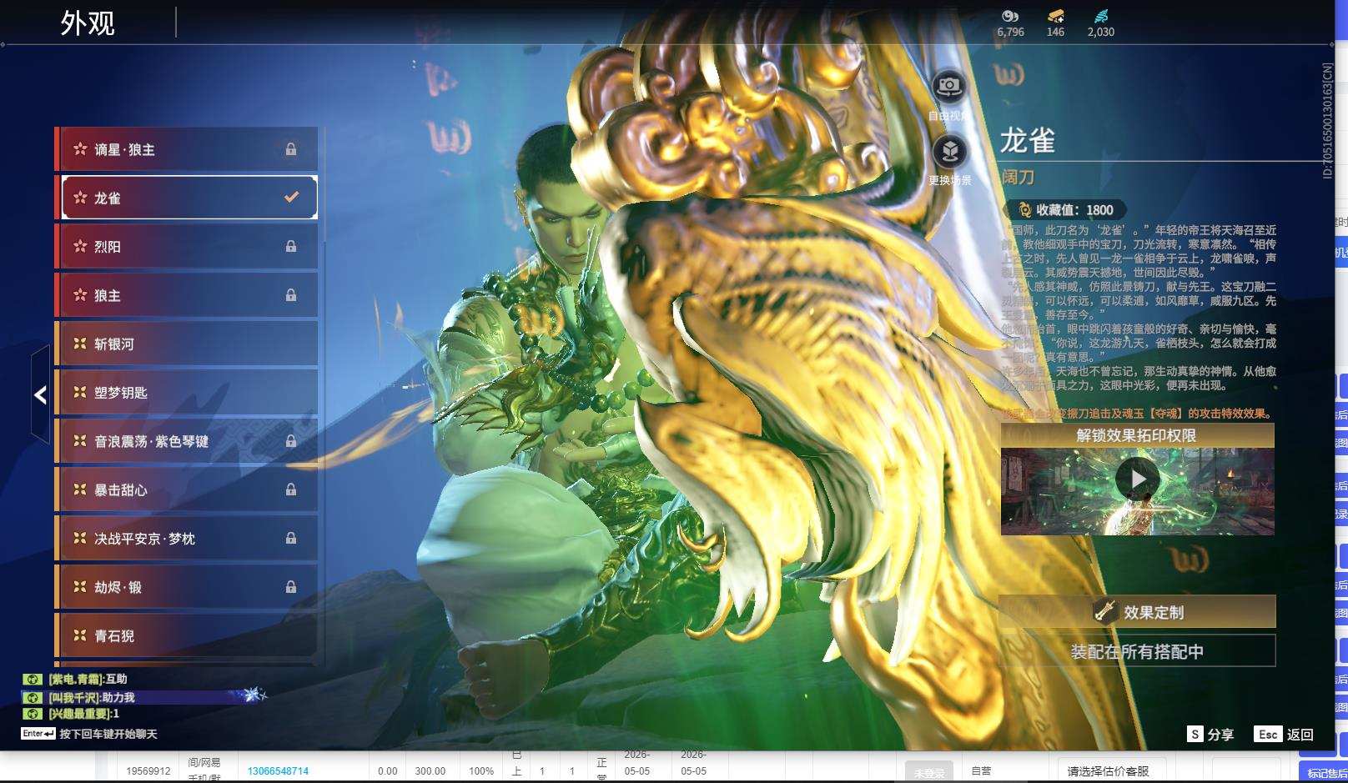Click the channel icon beside [兴趣最重要] message
This screenshot has height=783, width=1348.
pos(33,714)
